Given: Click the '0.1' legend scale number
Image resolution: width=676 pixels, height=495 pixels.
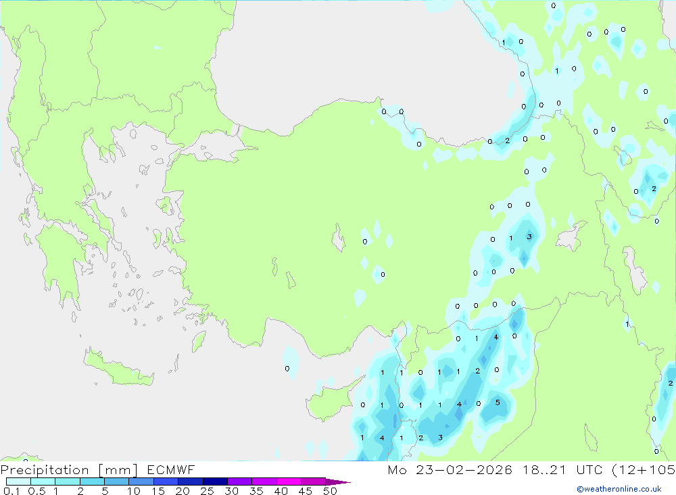Looking at the screenshot, I should click(x=11, y=491).
